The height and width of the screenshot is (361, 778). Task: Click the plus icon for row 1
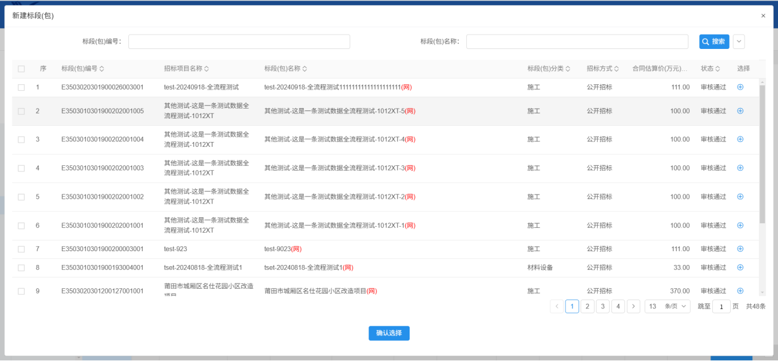[740, 87]
